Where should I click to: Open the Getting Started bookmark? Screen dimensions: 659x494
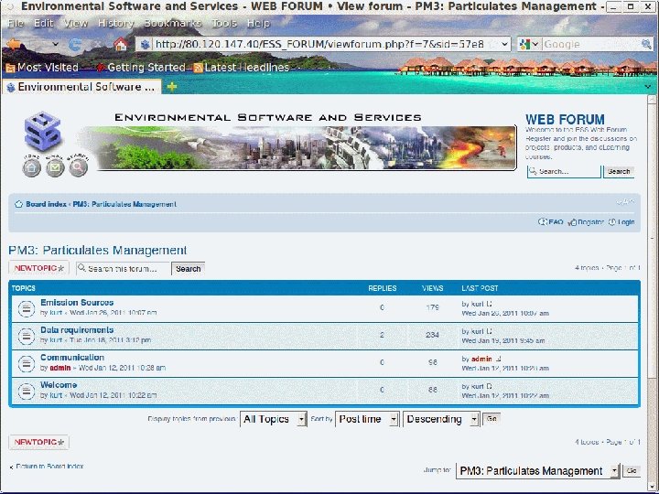(x=141, y=67)
